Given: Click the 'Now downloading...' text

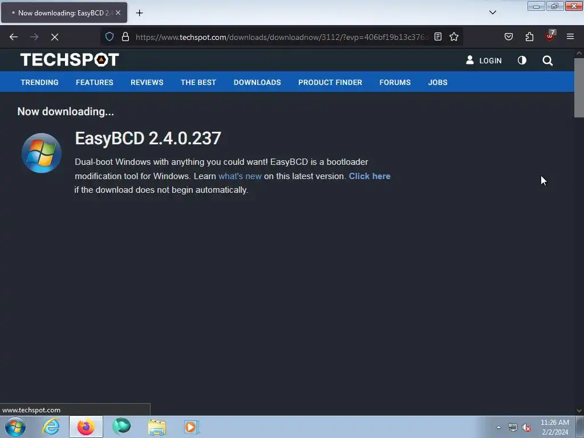Looking at the screenshot, I should [x=66, y=112].
